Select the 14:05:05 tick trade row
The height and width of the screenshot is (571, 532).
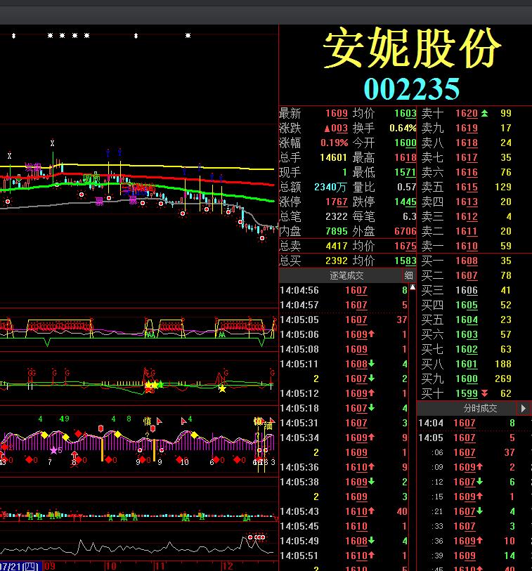pyautogui.click(x=344, y=320)
